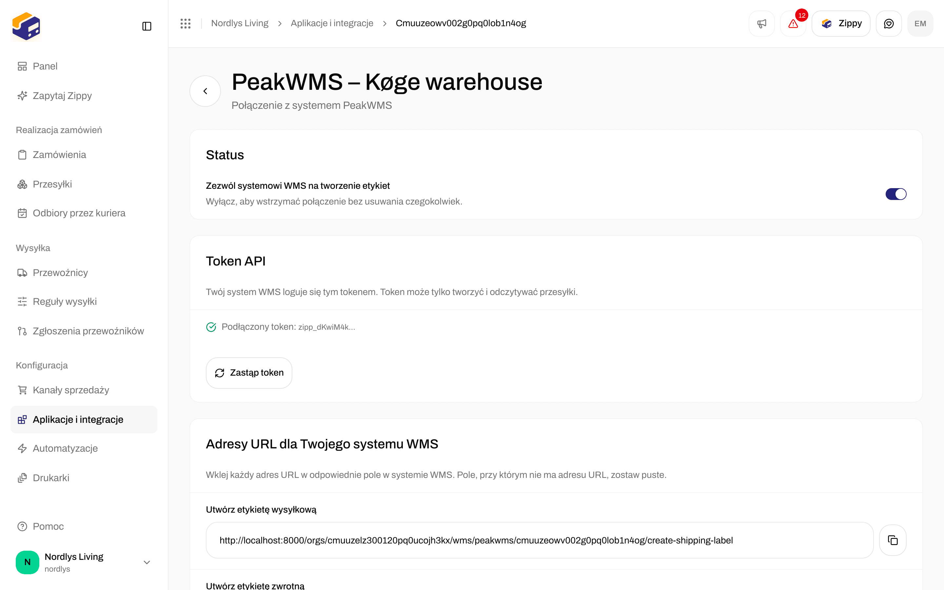Click Nordlys Living breadcrumb

click(240, 23)
